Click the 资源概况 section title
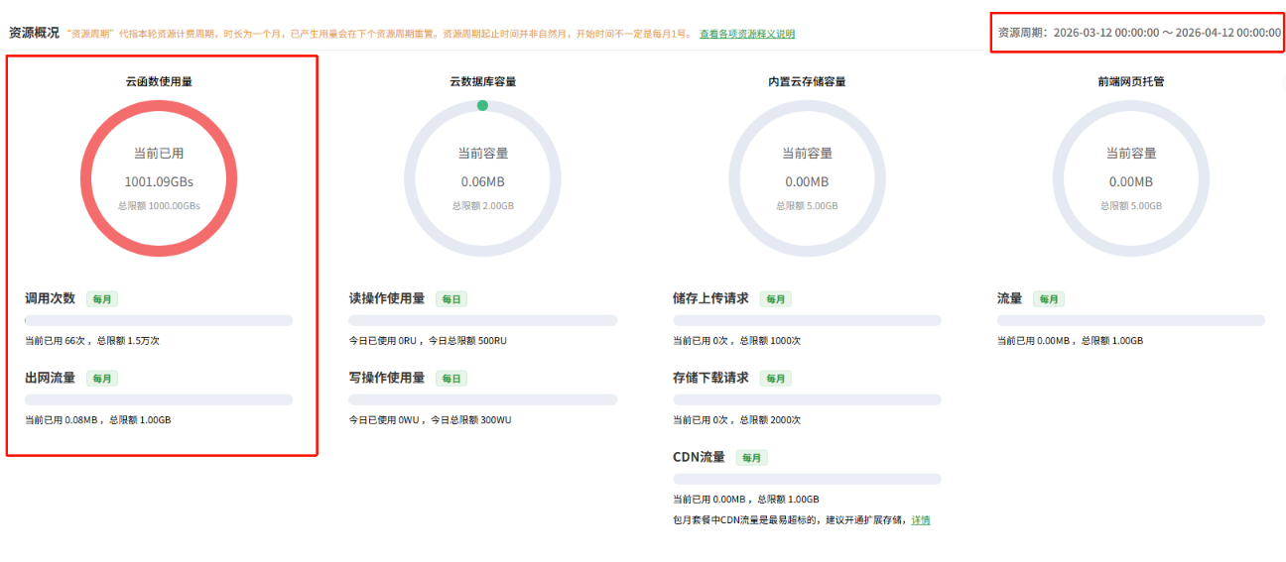This screenshot has width=1286, height=562. pos(34,33)
